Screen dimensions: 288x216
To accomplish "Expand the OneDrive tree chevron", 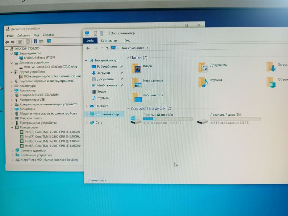I will tap(86, 106).
